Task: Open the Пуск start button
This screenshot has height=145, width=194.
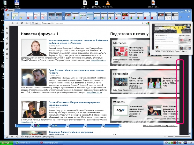Action: [6, 143]
